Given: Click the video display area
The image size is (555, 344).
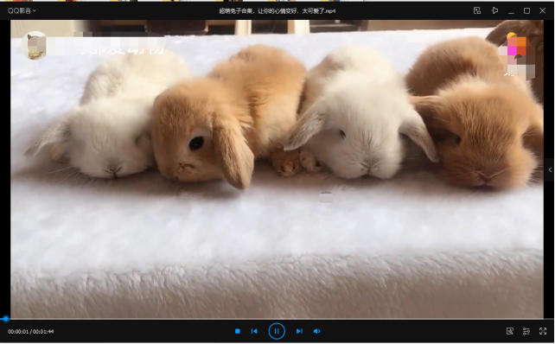Looking at the screenshot, I should pyautogui.click(x=277, y=169).
